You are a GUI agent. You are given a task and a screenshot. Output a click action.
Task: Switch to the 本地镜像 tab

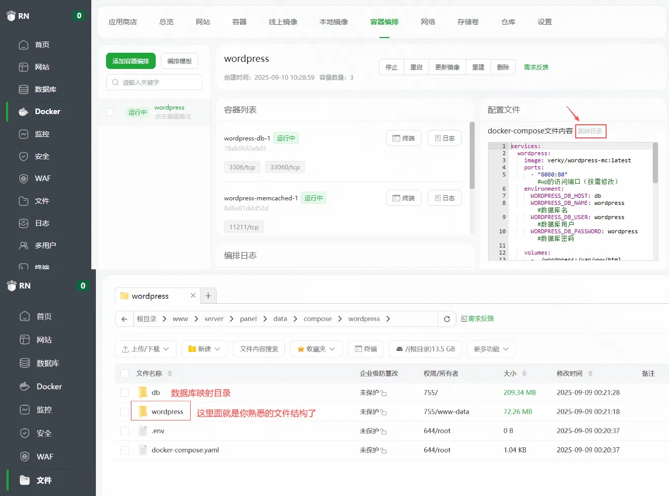334,22
